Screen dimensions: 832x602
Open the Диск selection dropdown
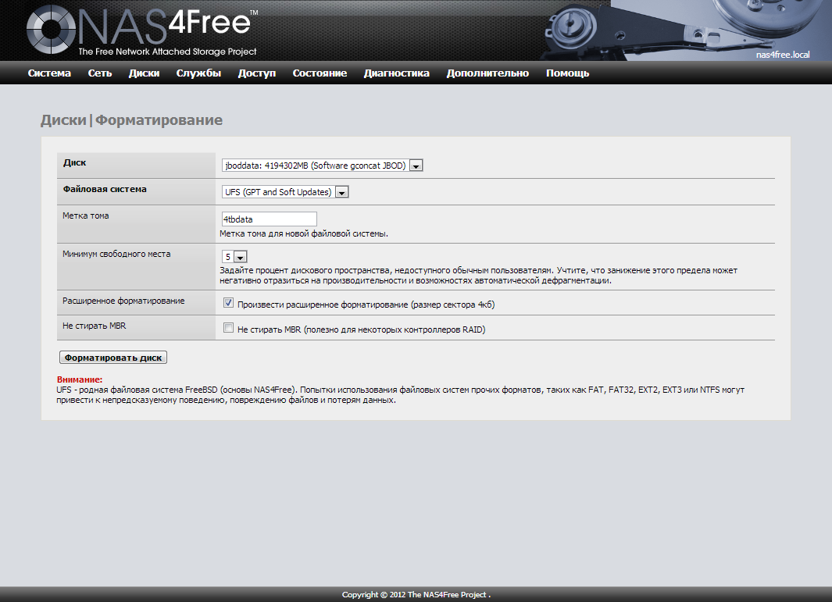point(322,166)
